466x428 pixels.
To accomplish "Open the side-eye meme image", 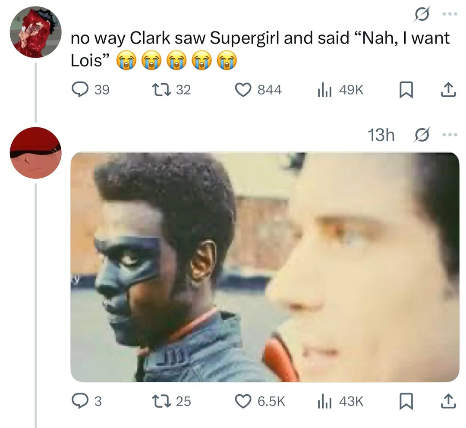I will 265,267.
